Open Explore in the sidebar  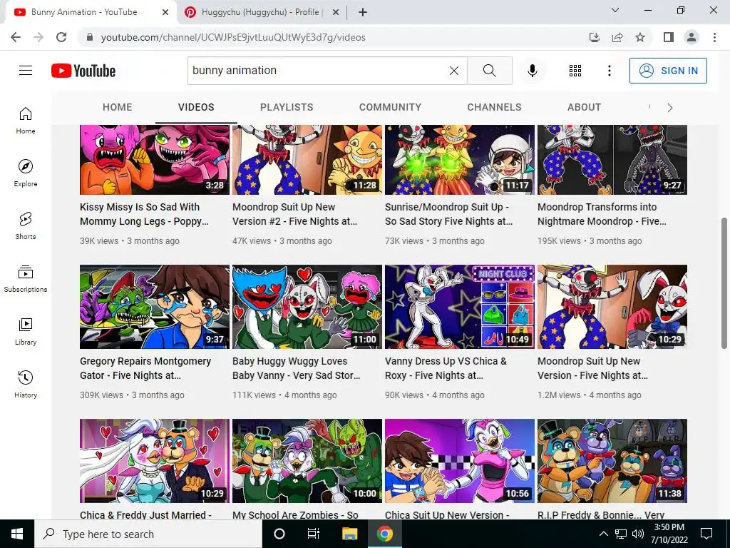point(26,173)
